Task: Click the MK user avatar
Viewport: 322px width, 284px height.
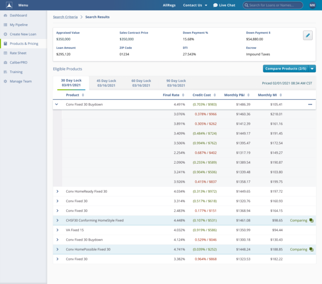Action: 312,5
